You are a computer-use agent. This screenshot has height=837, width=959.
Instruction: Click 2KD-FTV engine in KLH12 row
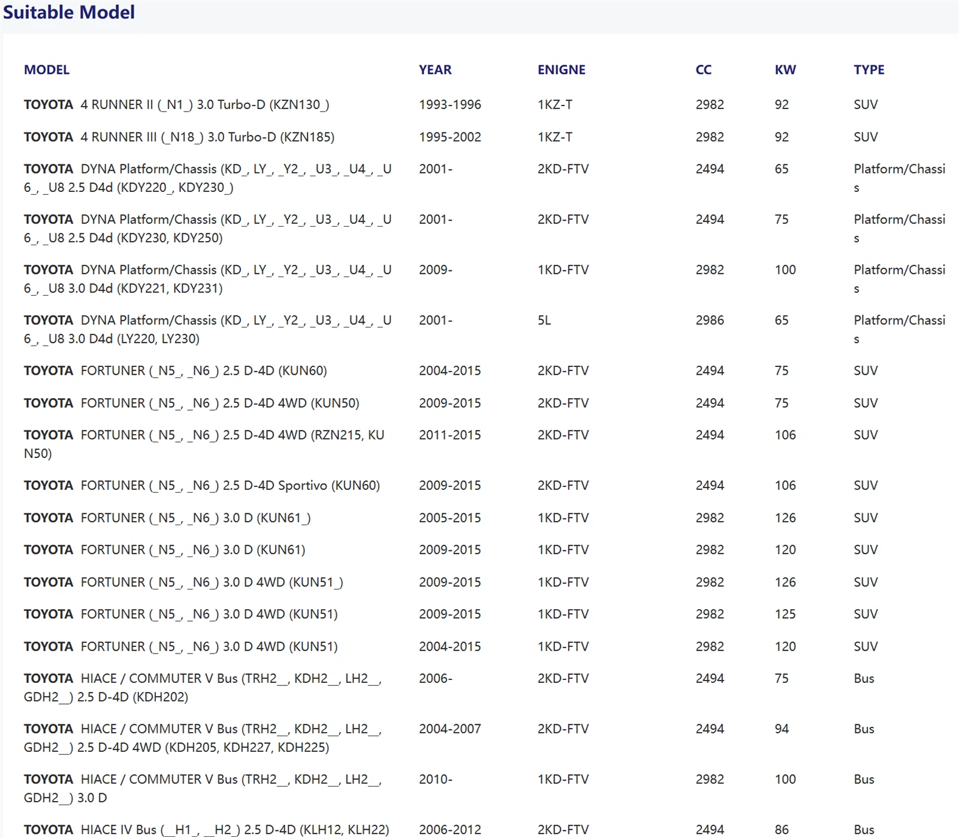tap(563, 829)
